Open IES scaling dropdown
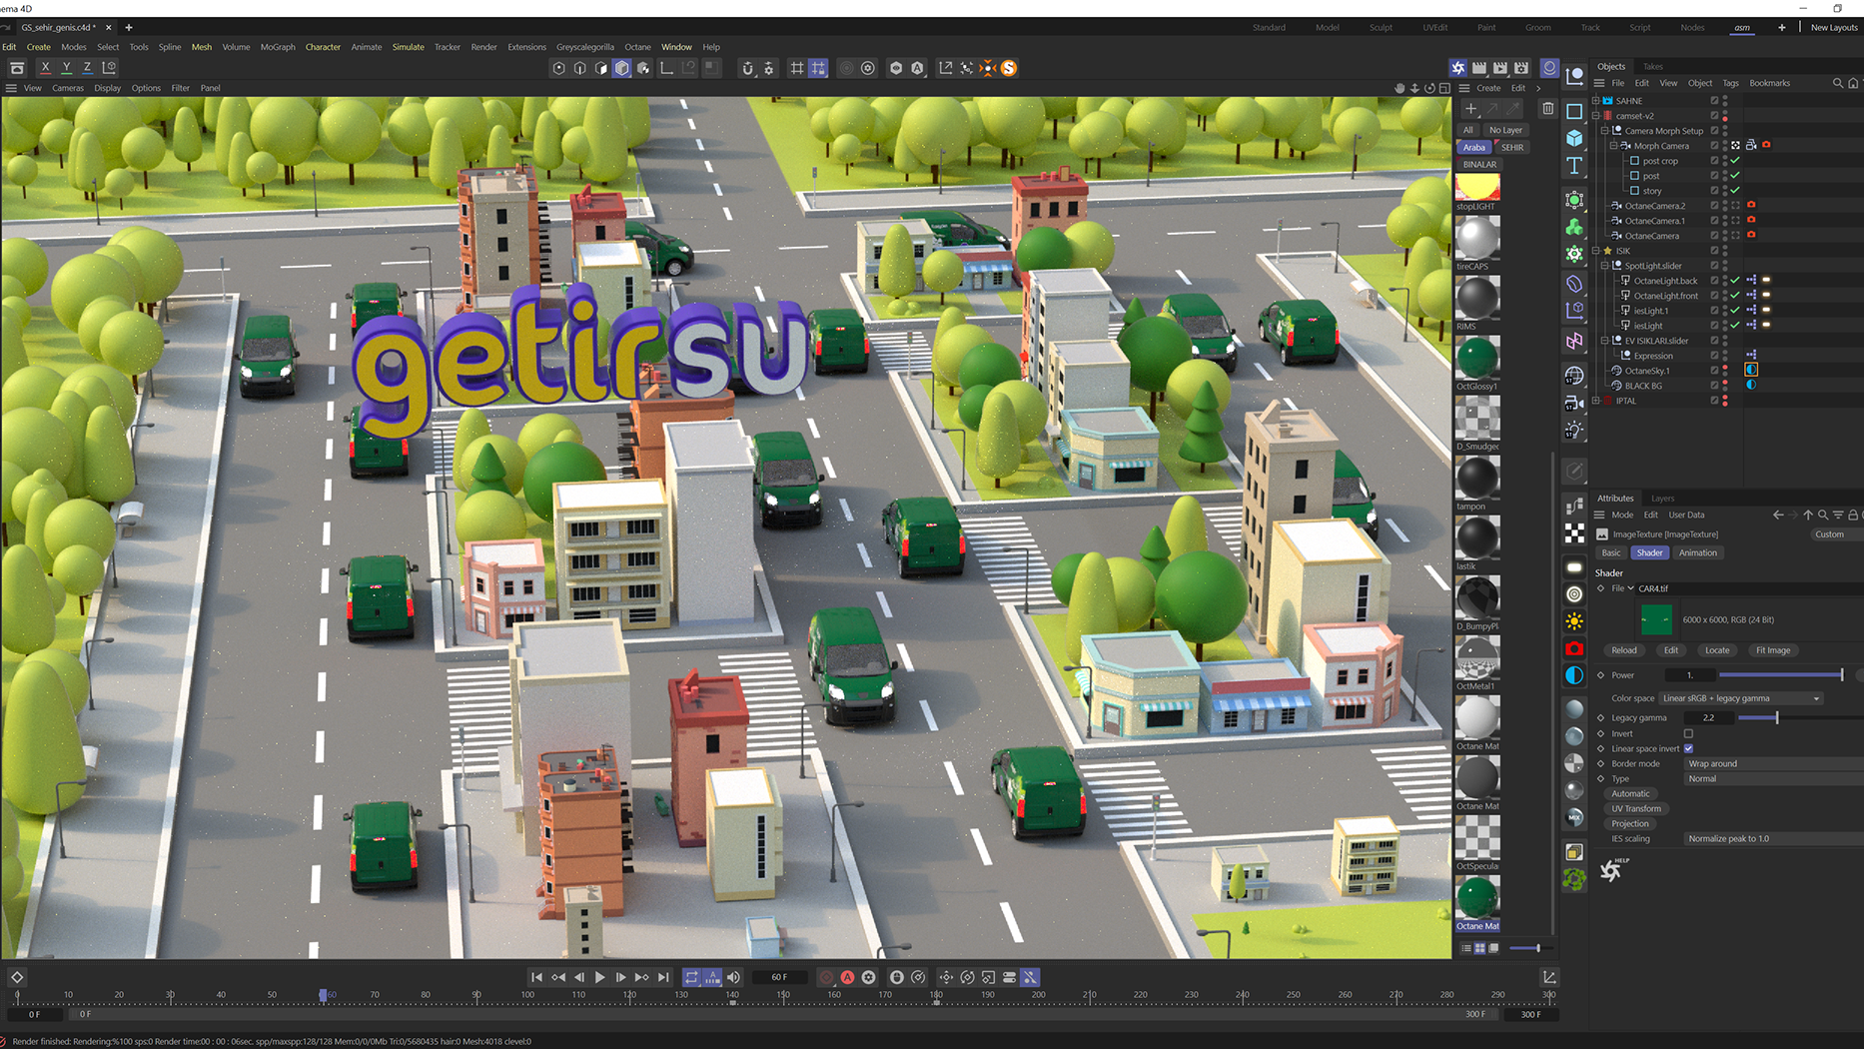The image size is (1864, 1049). [1773, 838]
